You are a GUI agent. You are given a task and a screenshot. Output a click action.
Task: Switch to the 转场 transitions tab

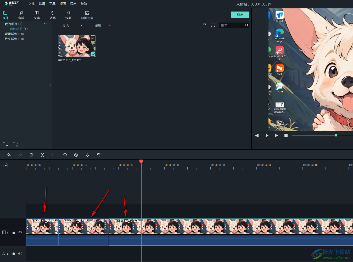tap(53, 15)
